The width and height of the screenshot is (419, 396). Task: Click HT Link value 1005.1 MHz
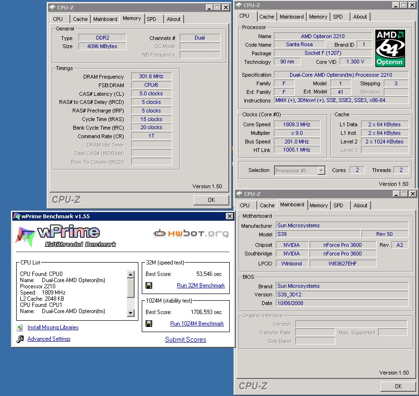(x=297, y=150)
